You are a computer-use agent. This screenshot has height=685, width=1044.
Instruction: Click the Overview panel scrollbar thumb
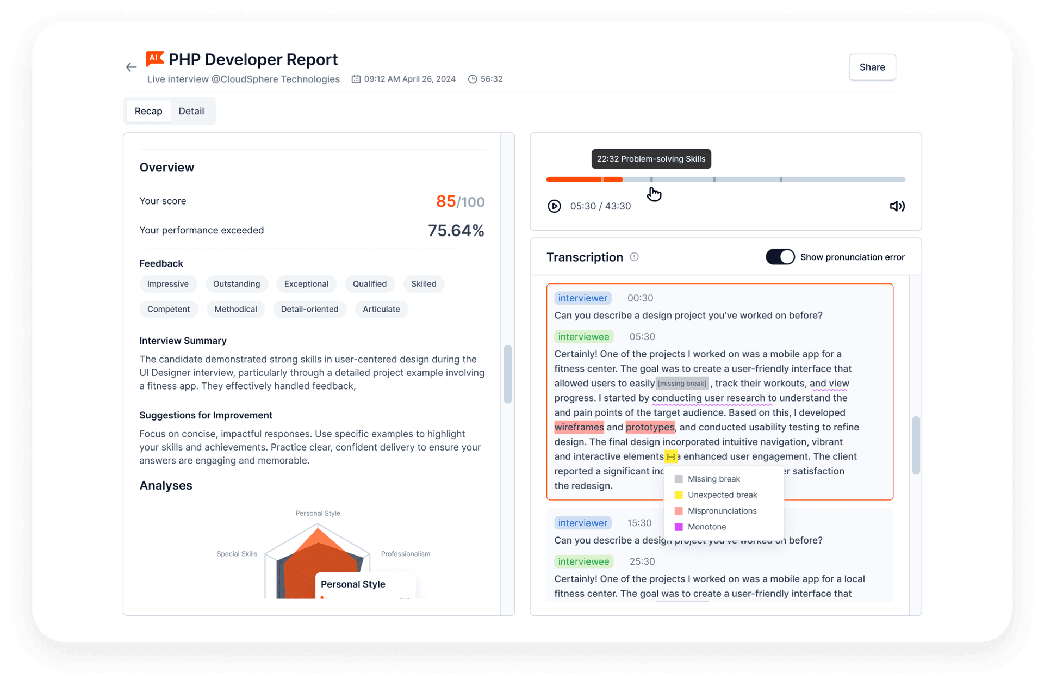click(x=508, y=374)
